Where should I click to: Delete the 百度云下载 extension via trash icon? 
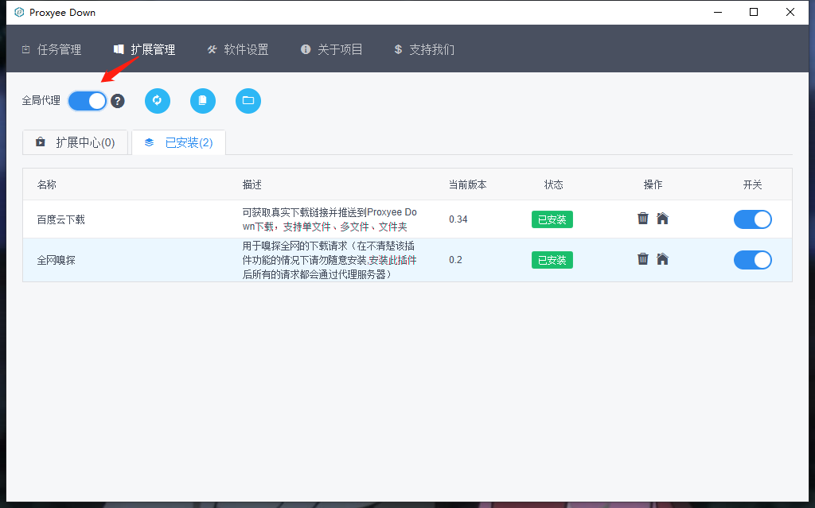pyautogui.click(x=643, y=218)
